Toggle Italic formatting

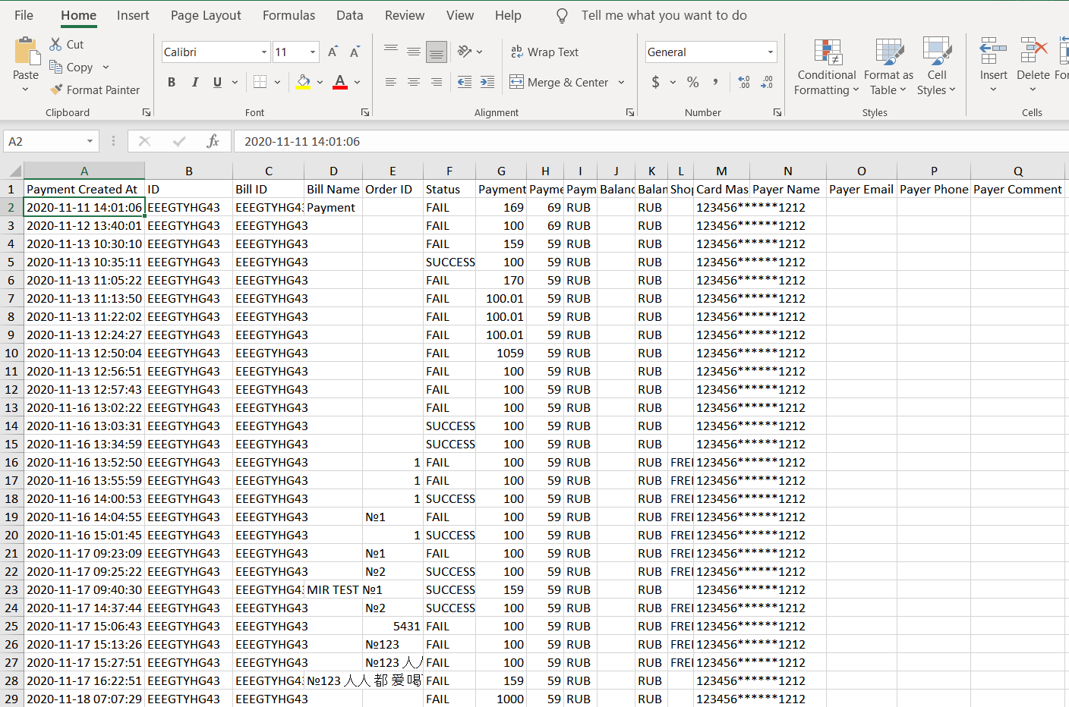(195, 82)
